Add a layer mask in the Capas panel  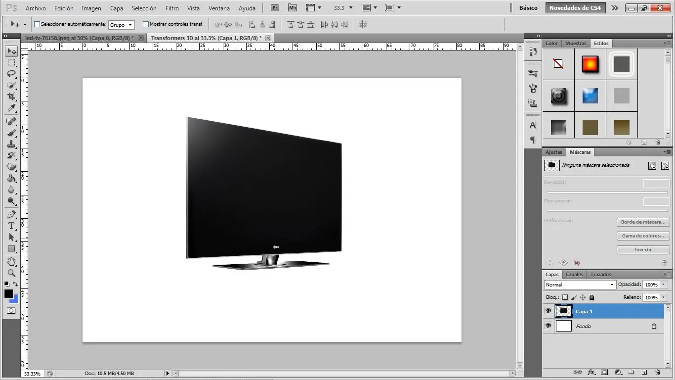[604, 372]
